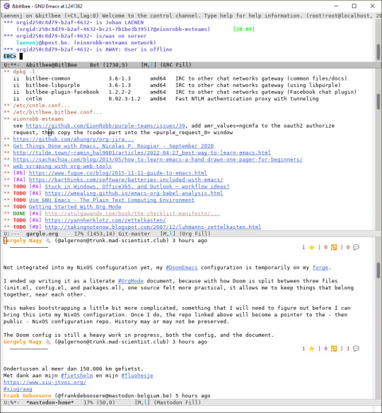Click (ERC Fill) mode indicator in mode line
Image resolution: width=382 pixels, height=413 pixels.
click(x=177, y=65)
